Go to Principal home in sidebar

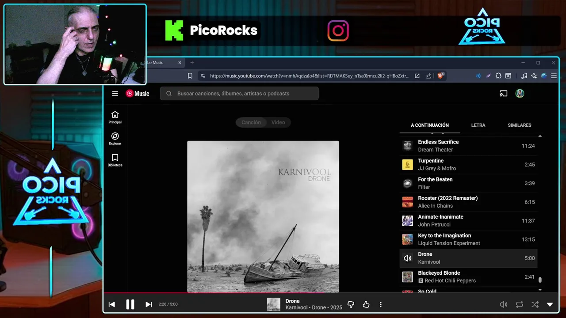pyautogui.click(x=115, y=117)
